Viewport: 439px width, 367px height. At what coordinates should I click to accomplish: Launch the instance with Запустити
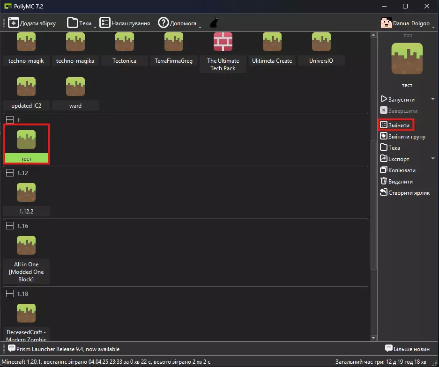398,99
